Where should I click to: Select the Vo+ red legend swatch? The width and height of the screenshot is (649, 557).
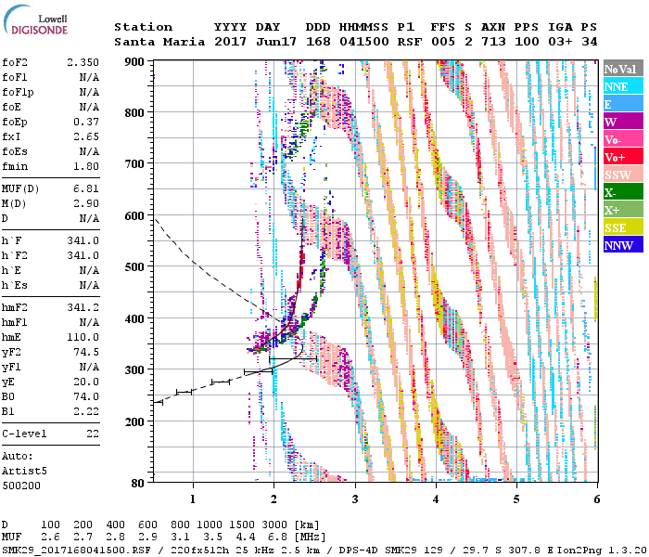click(x=623, y=157)
